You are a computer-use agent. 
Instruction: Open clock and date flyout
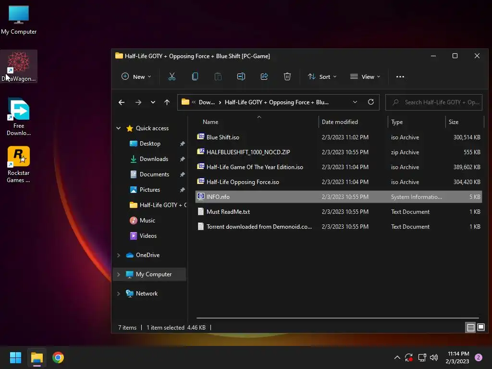coord(457,357)
